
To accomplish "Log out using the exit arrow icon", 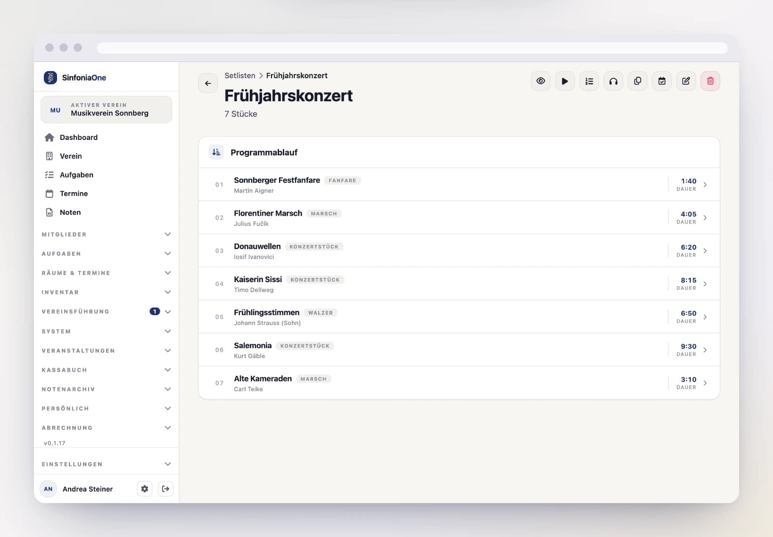I will click(165, 489).
